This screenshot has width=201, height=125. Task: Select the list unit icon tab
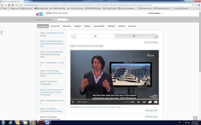134,36
